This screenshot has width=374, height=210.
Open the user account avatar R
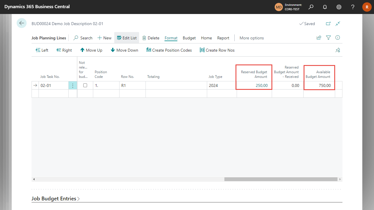pos(367,7)
